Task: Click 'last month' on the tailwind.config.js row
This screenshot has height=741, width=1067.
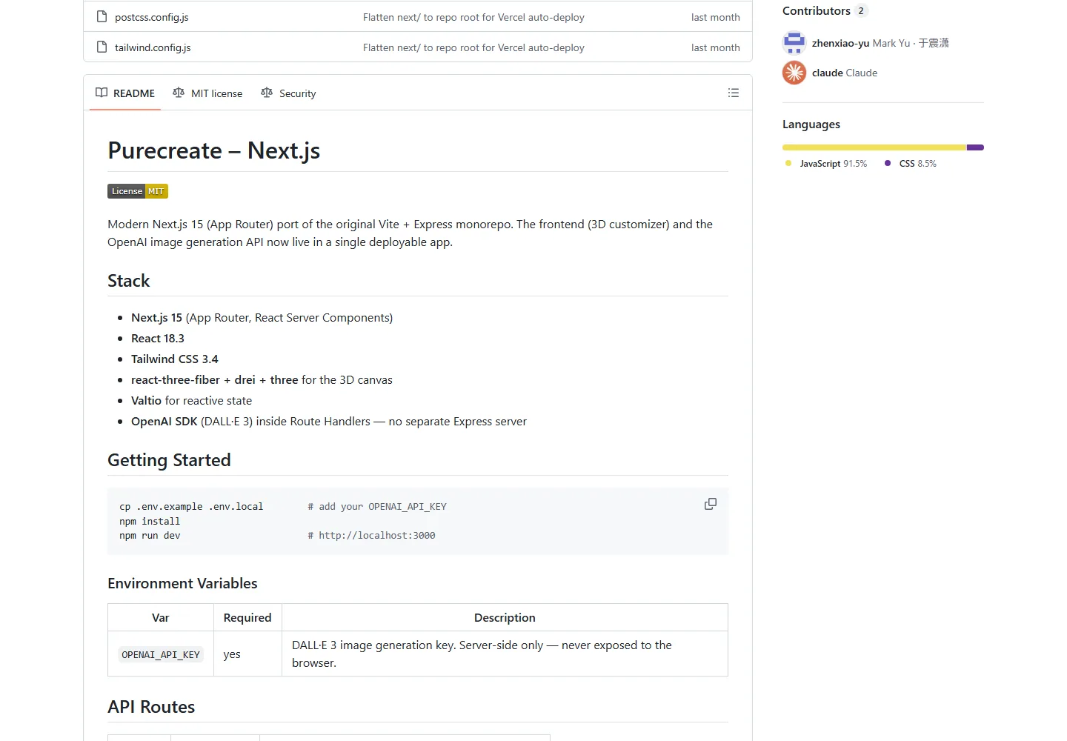Action: coord(715,47)
